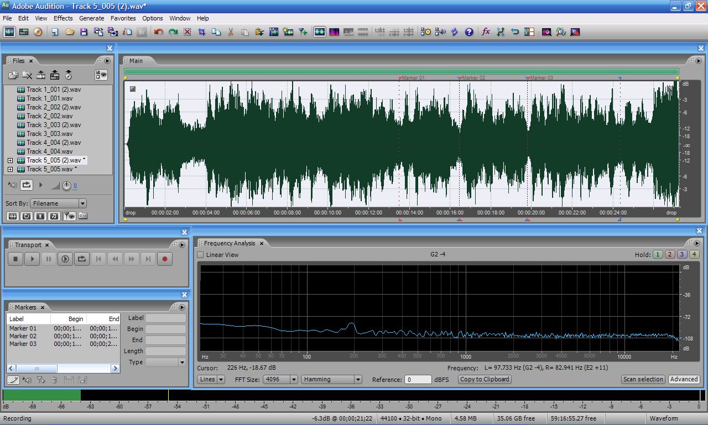This screenshot has width=708, height=425.
Task: Select Marker 03 row in Markers list
Action: 63,344
